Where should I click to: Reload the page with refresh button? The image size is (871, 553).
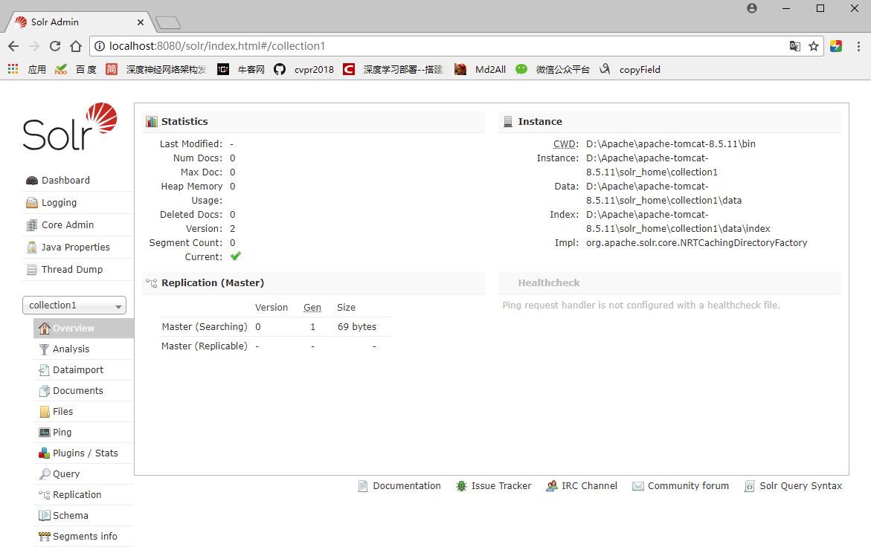(x=54, y=46)
